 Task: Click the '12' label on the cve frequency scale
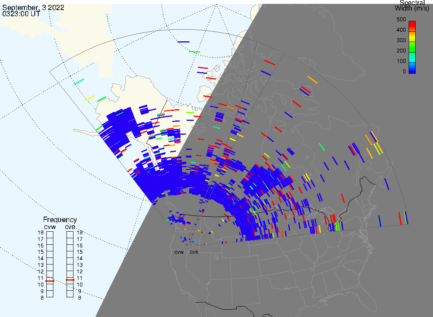point(80,272)
